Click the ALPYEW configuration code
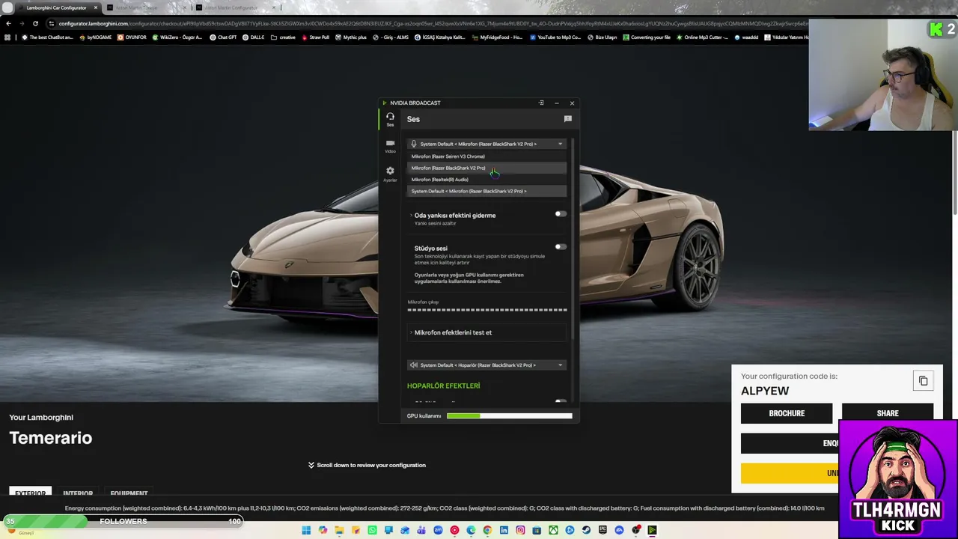This screenshot has height=539, width=958. tap(765, 391)
